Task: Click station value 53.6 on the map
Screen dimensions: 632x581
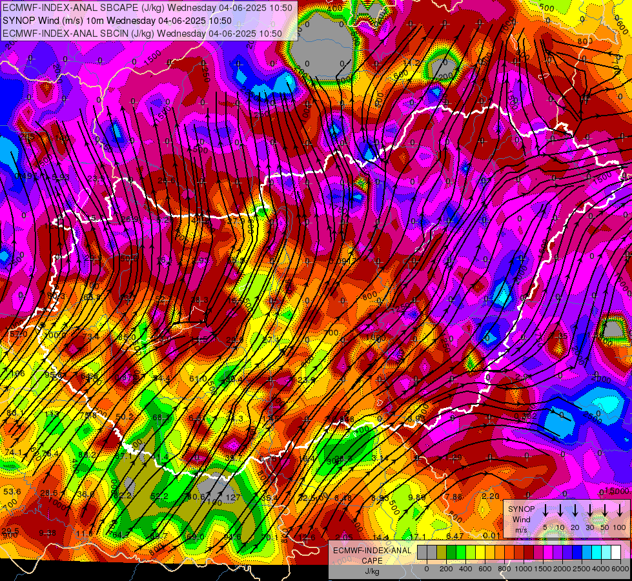Action: tap(12, 491)
